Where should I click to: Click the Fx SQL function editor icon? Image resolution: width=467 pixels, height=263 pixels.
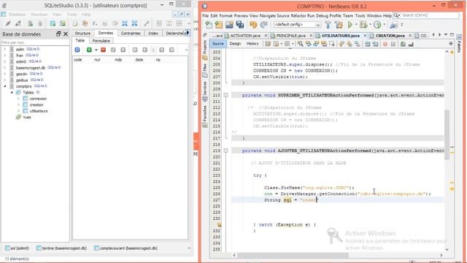pos(95,23)
